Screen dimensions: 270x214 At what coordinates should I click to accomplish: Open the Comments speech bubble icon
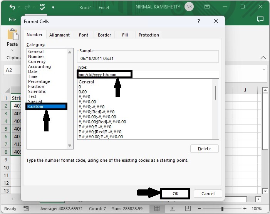pos(260,19)
